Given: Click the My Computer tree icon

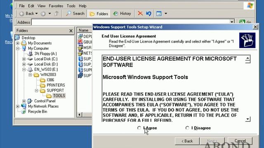Looking at the screenshot, I should (24, 49).
